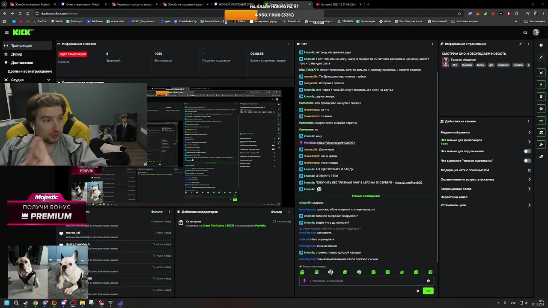Click the ИДЕТ ТРАНСЛЯЦИЯ live badge
The width and height of the screenshot is (548, 308).
[x=73, y=54]
